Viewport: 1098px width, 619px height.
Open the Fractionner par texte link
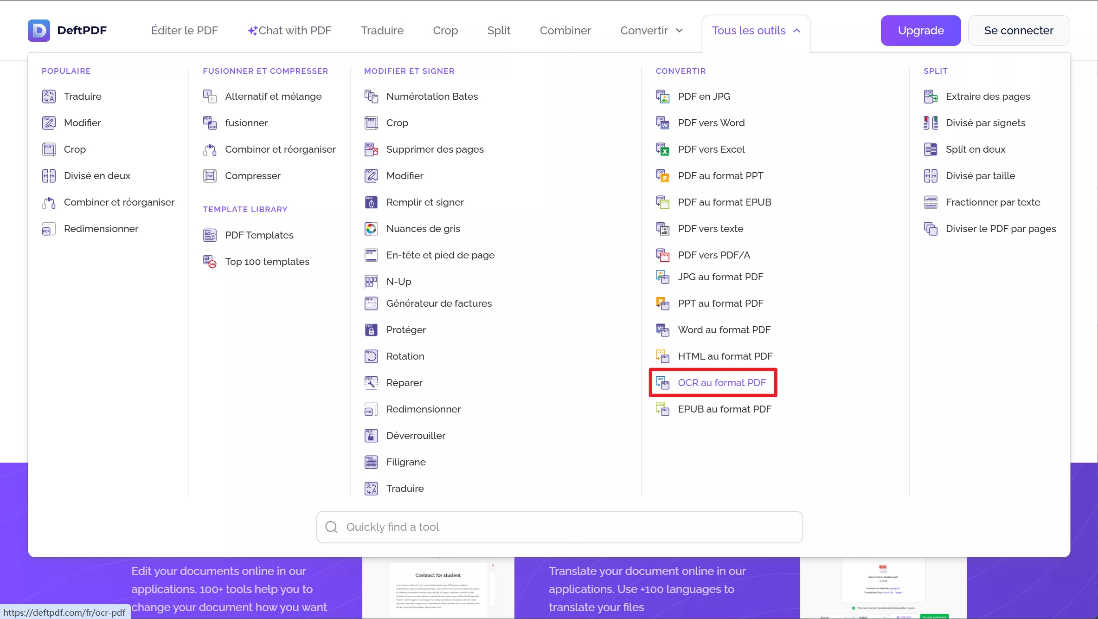pyautogui.click(x=993, y=202)
